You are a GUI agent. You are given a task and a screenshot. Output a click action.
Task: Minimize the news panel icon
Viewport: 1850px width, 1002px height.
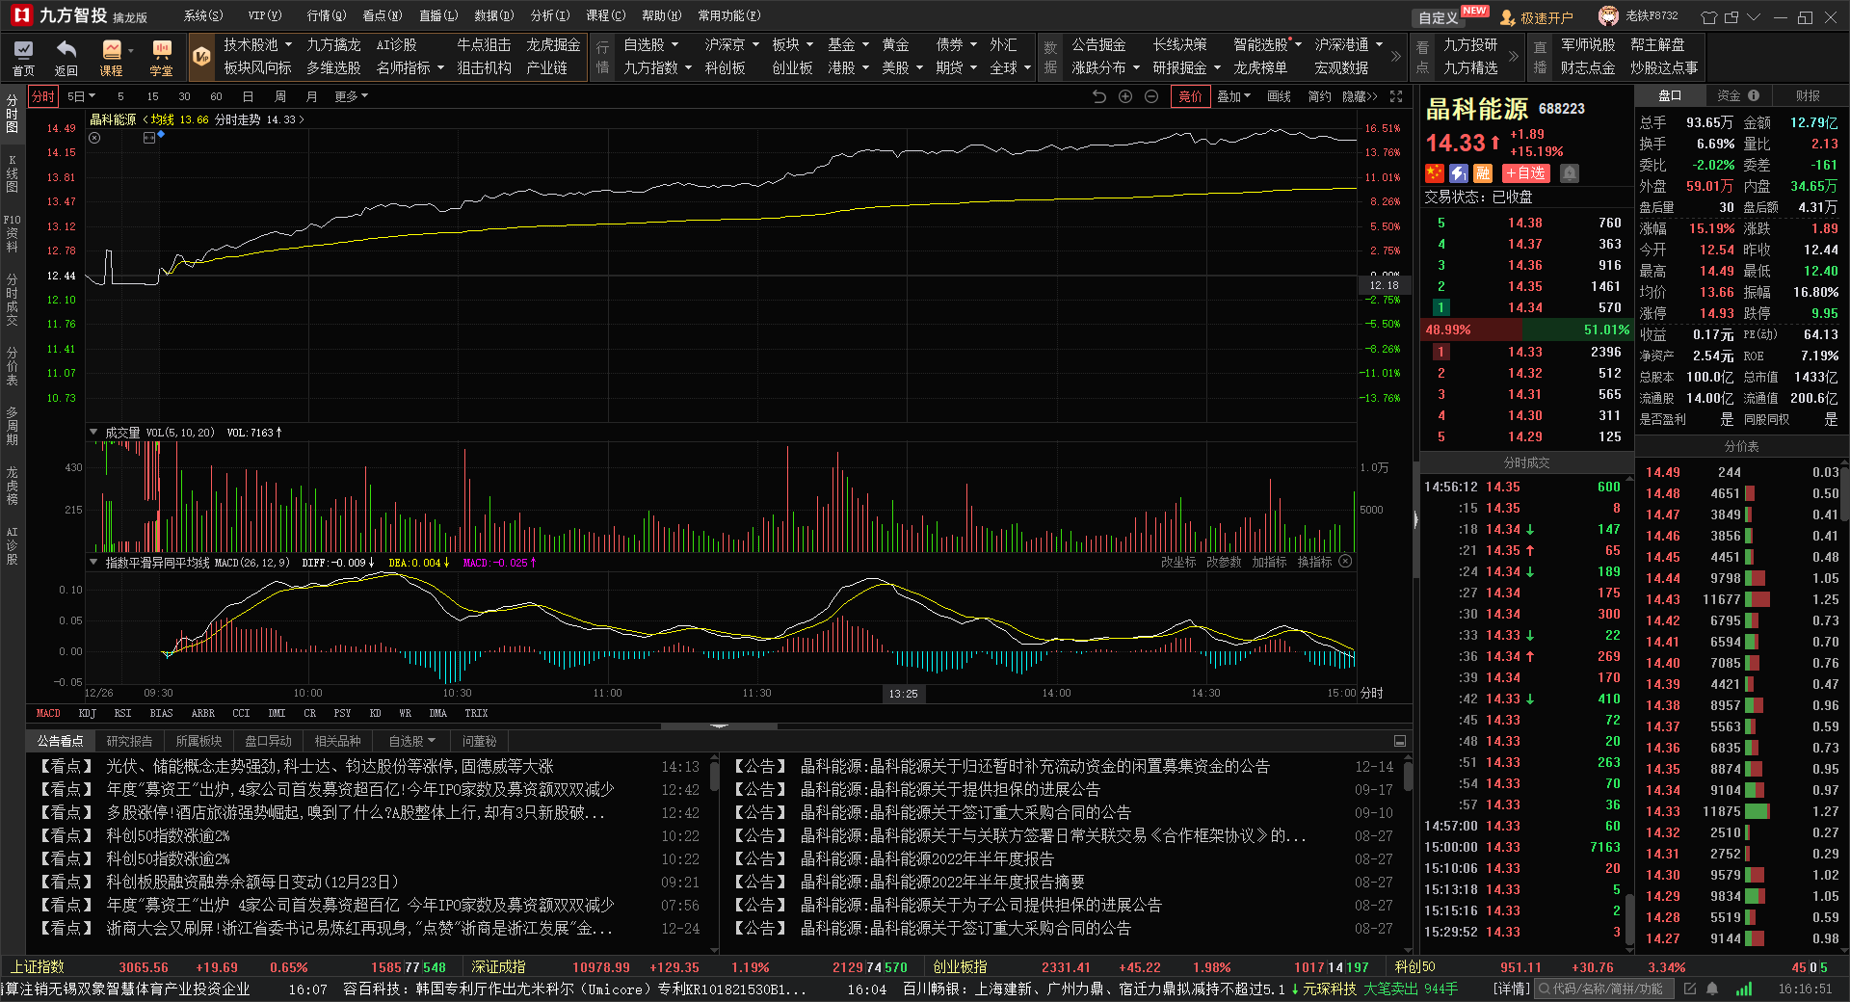click(1400, 741)
